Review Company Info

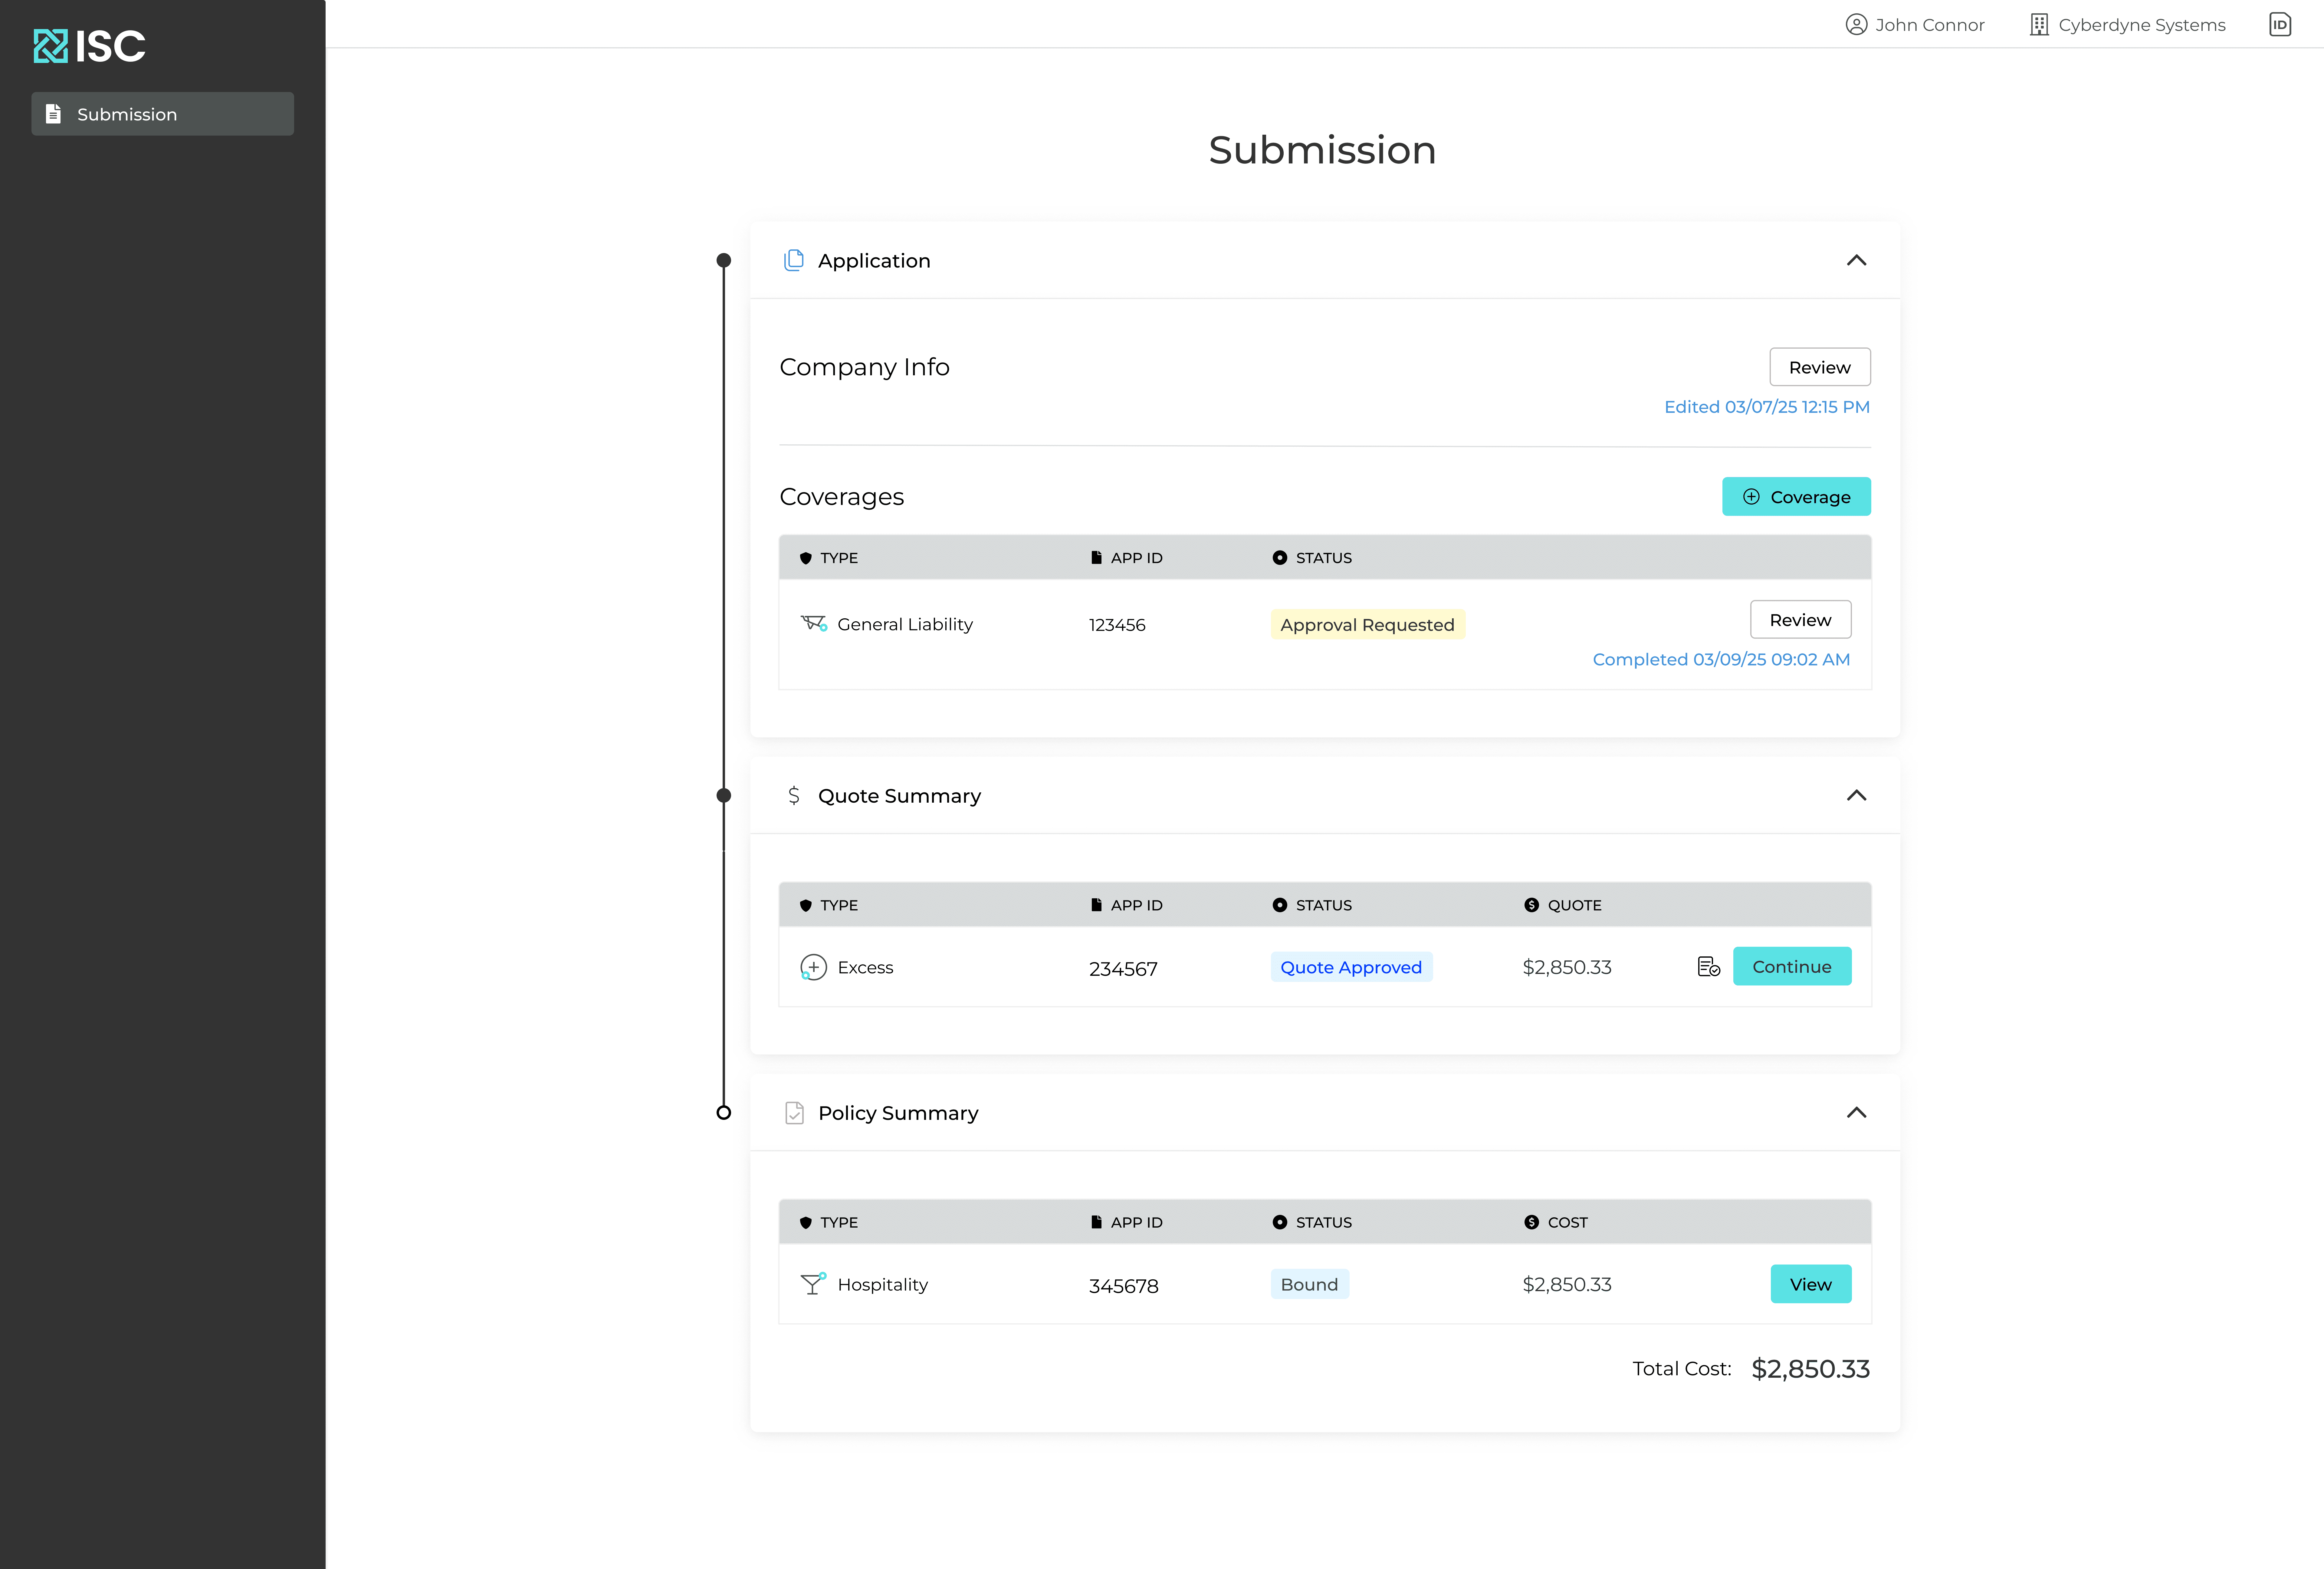click(1820, 367)
